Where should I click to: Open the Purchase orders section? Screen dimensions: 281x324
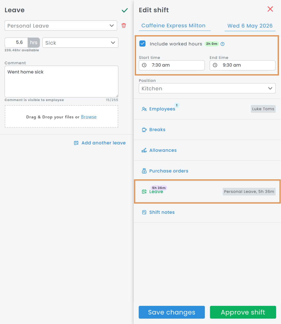click(x=207, y=171)
